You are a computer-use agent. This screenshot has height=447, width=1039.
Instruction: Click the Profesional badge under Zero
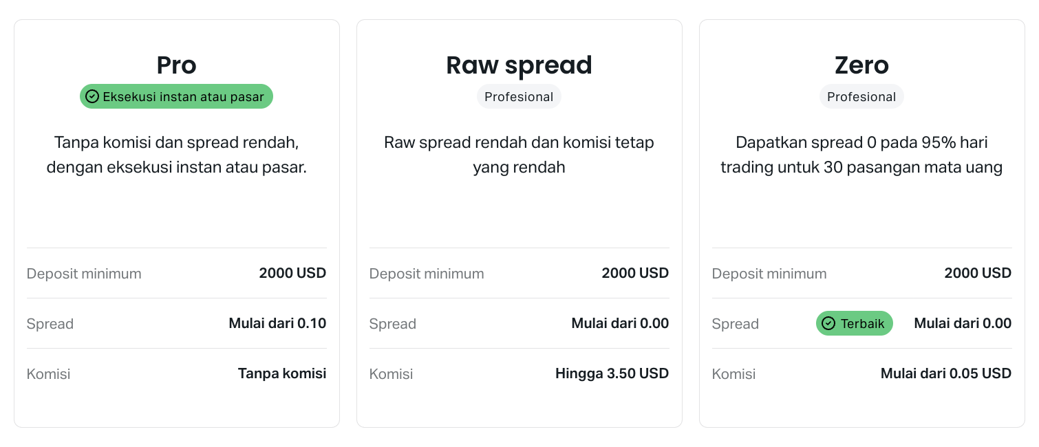861,97
